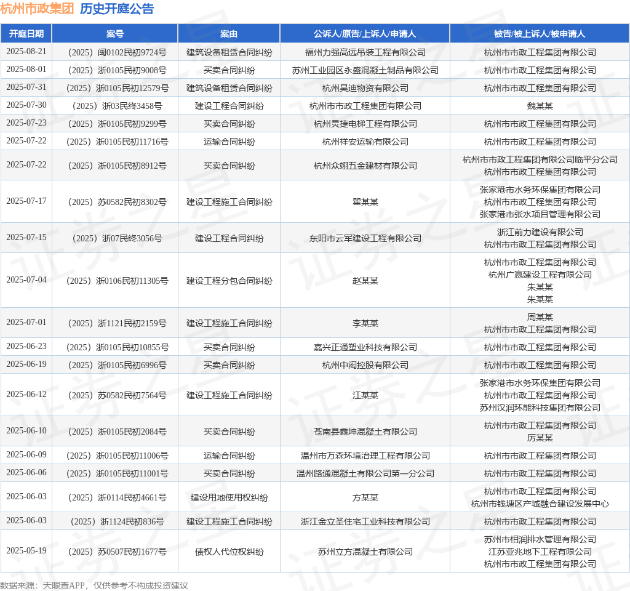Click date cell 2025-08-01
This screenshot has height=591, width=630.
click(x=26, y=69)
